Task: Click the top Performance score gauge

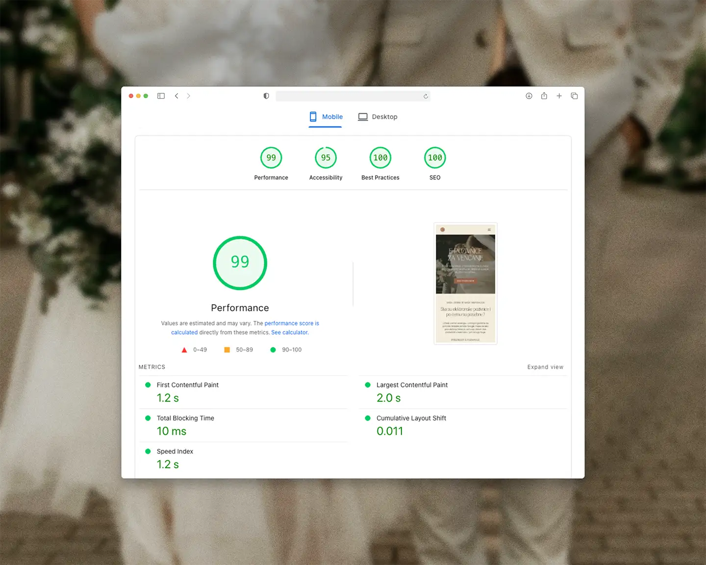Action: (271, 158)
